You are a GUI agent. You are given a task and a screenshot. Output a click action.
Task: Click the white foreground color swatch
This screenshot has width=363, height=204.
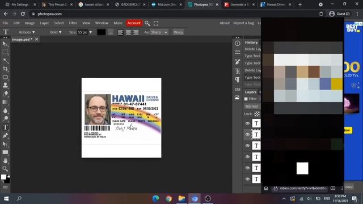pyautogui.click(x=3, y=177)
